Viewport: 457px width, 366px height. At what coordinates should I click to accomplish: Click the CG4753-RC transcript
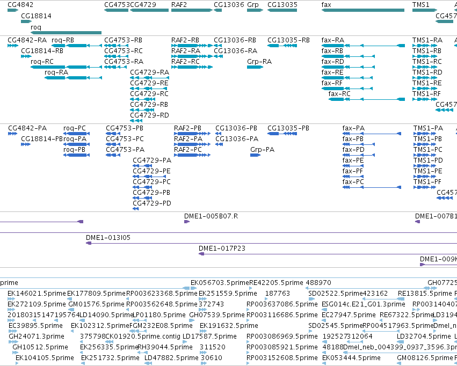point(117,56)
